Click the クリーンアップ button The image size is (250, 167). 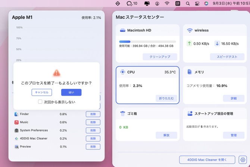(160, 57)
